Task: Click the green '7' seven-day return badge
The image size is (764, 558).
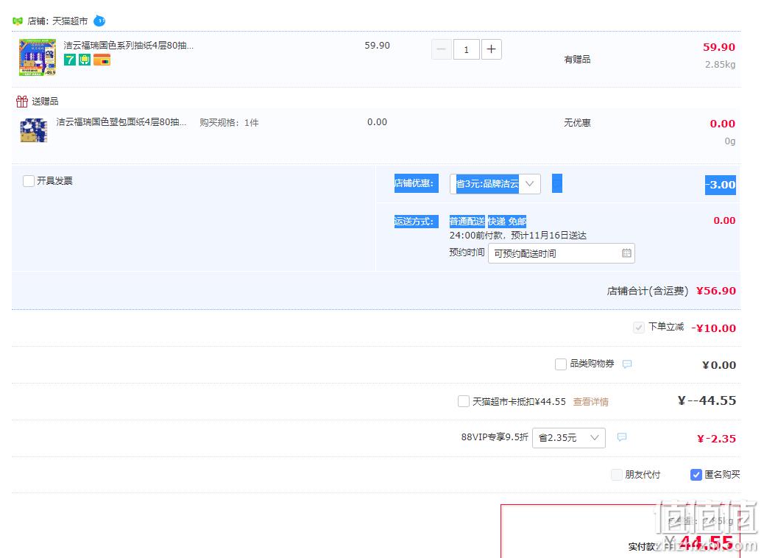Action: click(70, 60)
